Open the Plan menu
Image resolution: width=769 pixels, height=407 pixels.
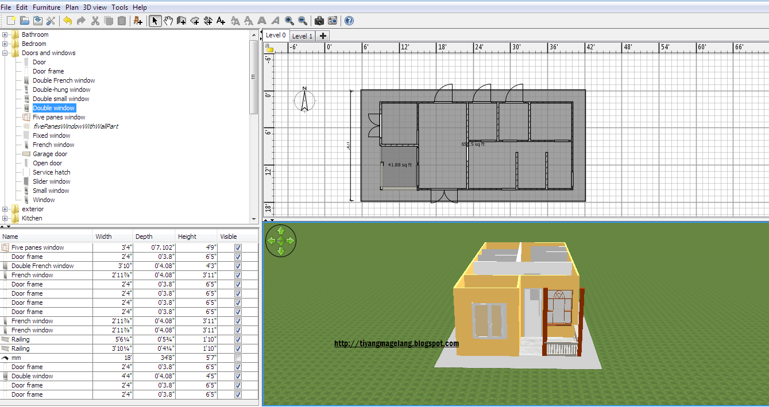point(72,7)
